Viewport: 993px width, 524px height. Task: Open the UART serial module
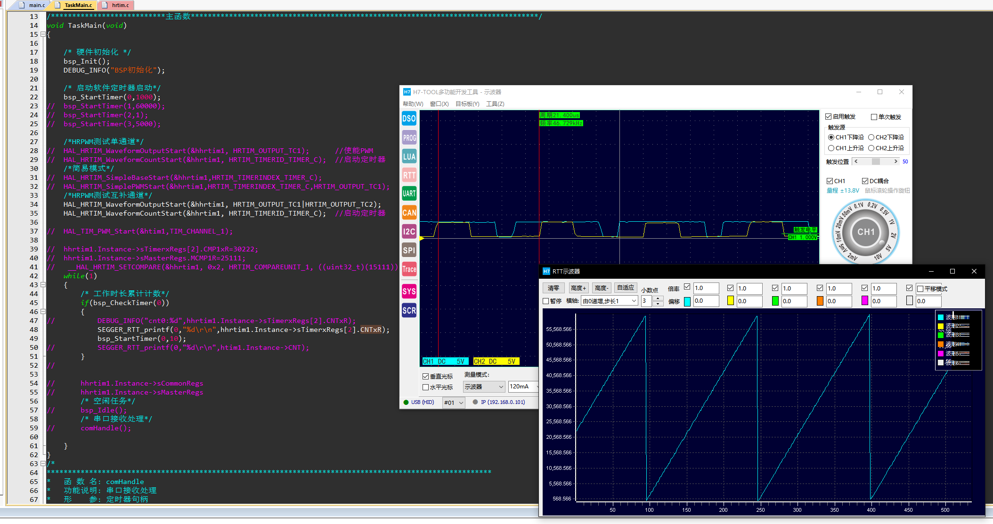coord(409,193)
